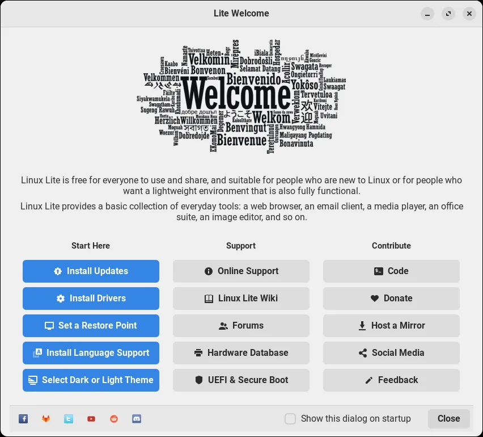
Task: Click the Support column heading
Action: tap(241, 246)
